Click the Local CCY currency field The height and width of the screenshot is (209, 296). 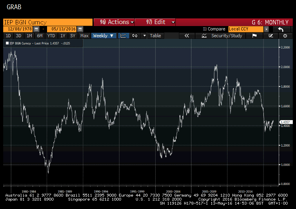[x=246, y=29]
